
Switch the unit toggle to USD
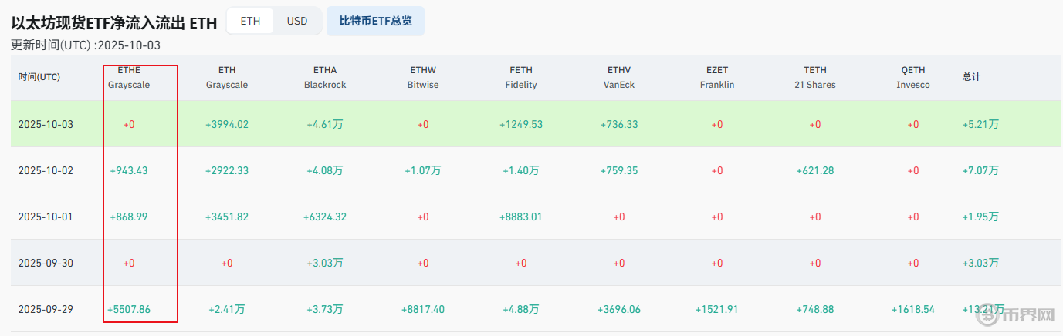[x=297, y=22]
